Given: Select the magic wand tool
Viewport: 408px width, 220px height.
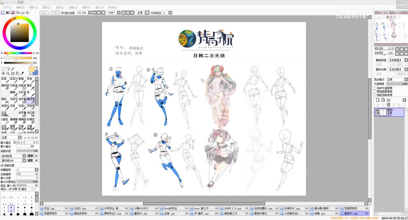Looking at the screenshot, I should 13,69.
